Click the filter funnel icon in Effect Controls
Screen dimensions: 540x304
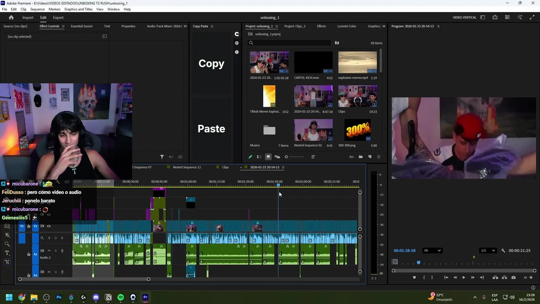click(x=162, y=157)
